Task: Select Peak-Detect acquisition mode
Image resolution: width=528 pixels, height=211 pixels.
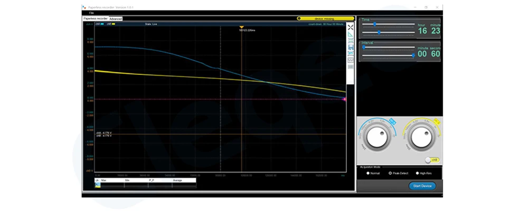Action: tap(398, 174)
